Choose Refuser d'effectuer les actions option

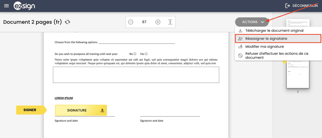(276, 56)
